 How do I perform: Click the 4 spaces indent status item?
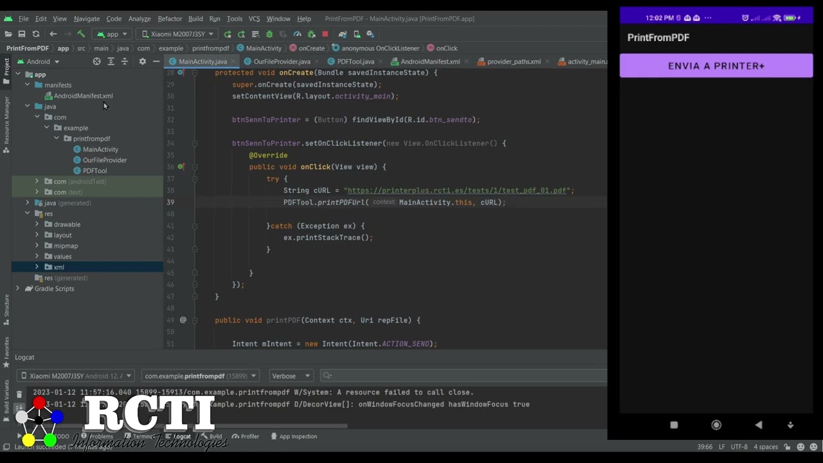coord(766,447)
